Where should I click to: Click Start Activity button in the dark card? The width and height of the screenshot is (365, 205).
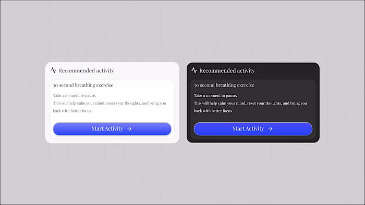[253, 129]
